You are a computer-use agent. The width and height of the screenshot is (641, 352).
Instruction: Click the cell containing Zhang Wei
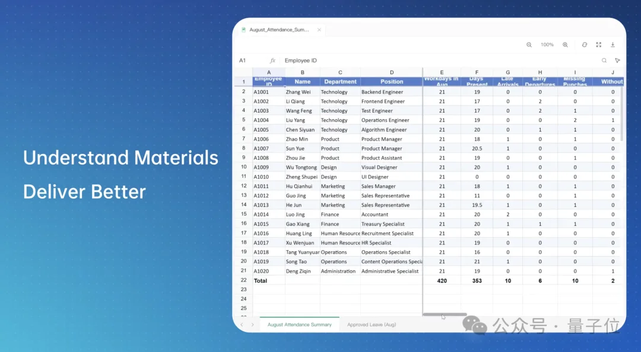(303, 92)
